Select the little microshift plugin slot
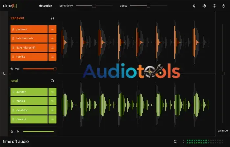 click(x=29, y=48)
